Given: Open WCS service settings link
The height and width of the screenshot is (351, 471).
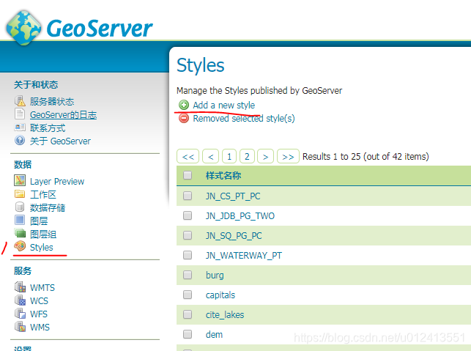Looking at the screenshot, I should 39,301.
